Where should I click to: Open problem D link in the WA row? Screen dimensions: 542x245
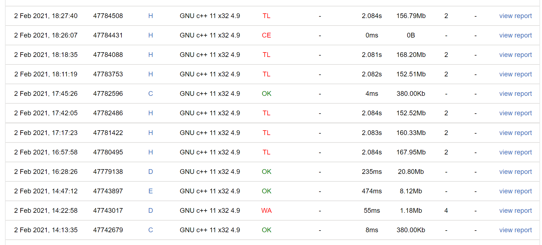tap(151, 211)
